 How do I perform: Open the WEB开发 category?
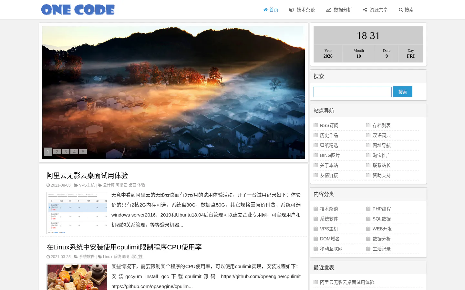tap(382, 229)
